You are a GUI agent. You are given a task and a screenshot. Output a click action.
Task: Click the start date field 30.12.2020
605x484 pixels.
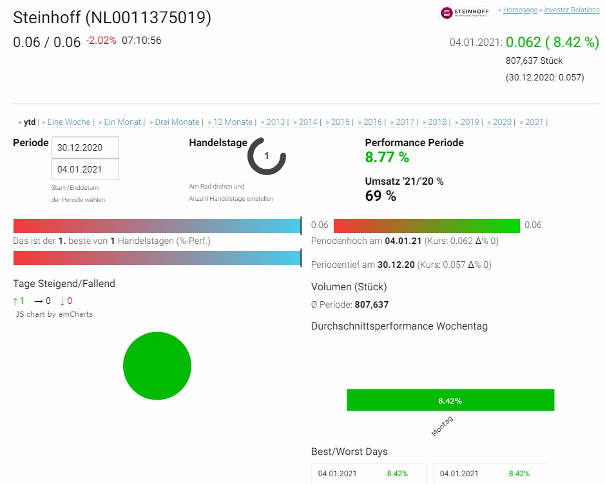pyautogui.click(x=85, y=147)
